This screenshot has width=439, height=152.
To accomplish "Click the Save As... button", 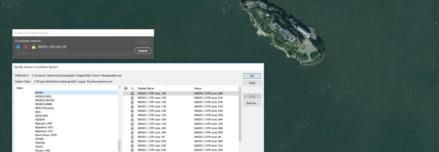I will tap(252, 103).
